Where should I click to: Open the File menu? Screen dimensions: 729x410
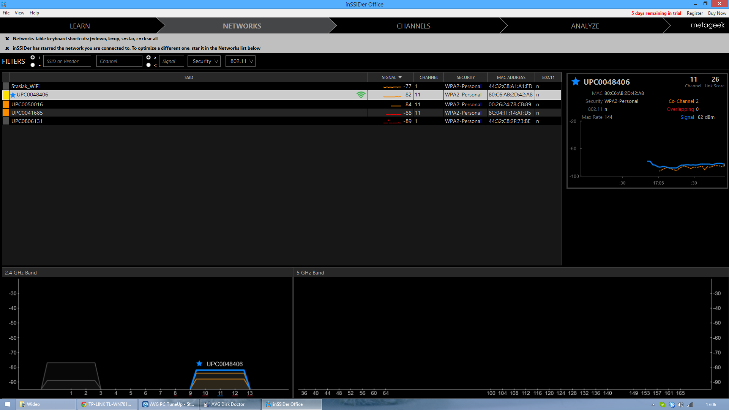click(x=6, y=13)
